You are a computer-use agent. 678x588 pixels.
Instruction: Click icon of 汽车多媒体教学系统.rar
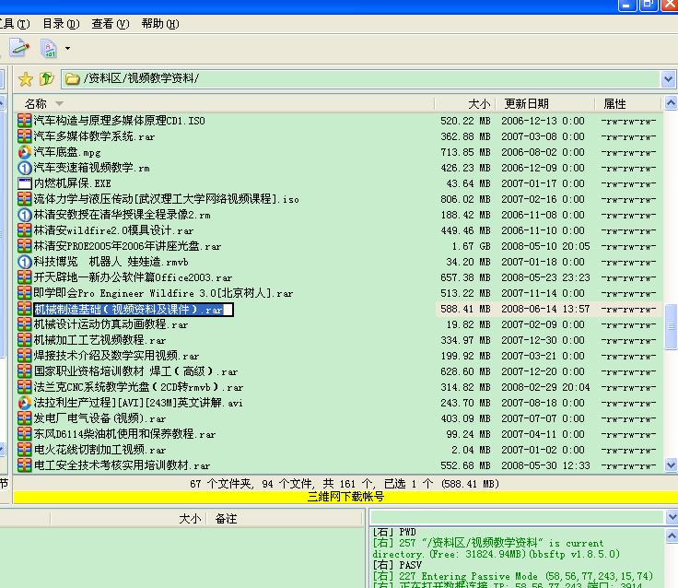pos(25,136)
